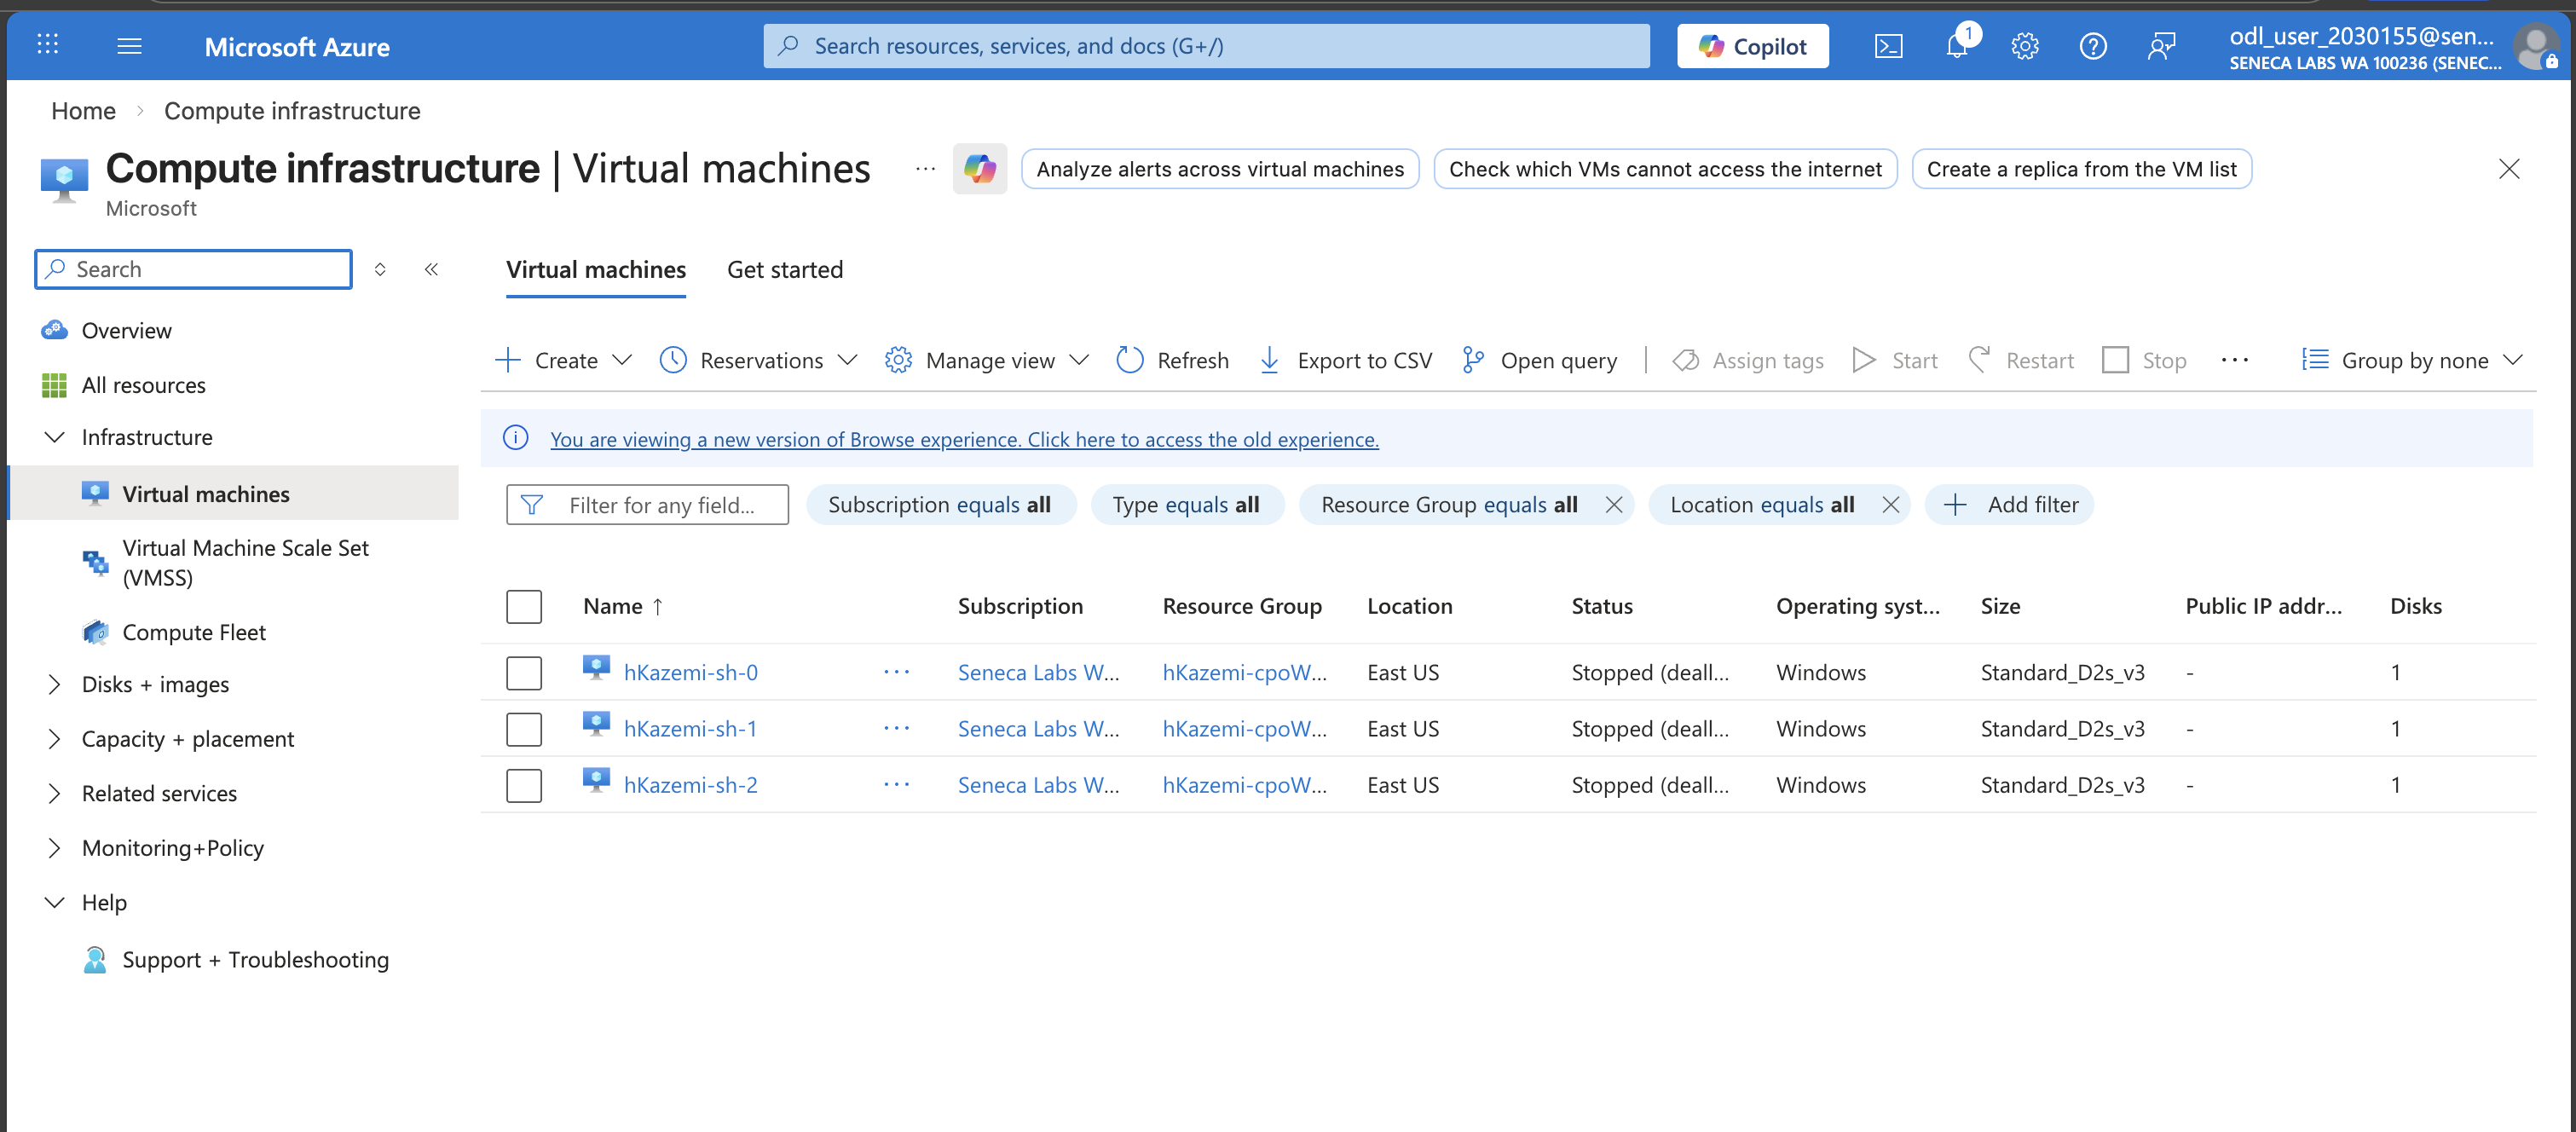This screenshot has width=2576, height=1132.
Task: Open the Reservations dropdown
Action: 759,360
